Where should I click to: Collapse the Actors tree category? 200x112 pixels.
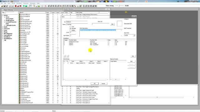coord(3,15)
